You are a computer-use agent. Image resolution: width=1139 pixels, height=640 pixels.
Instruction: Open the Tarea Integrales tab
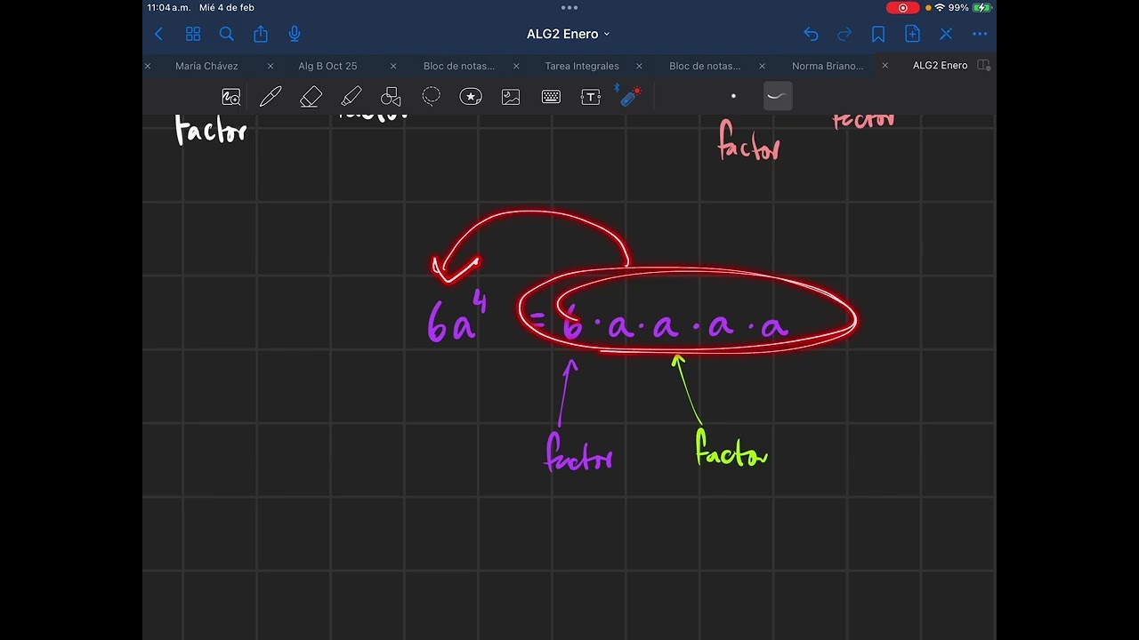(x=582, y=66)
